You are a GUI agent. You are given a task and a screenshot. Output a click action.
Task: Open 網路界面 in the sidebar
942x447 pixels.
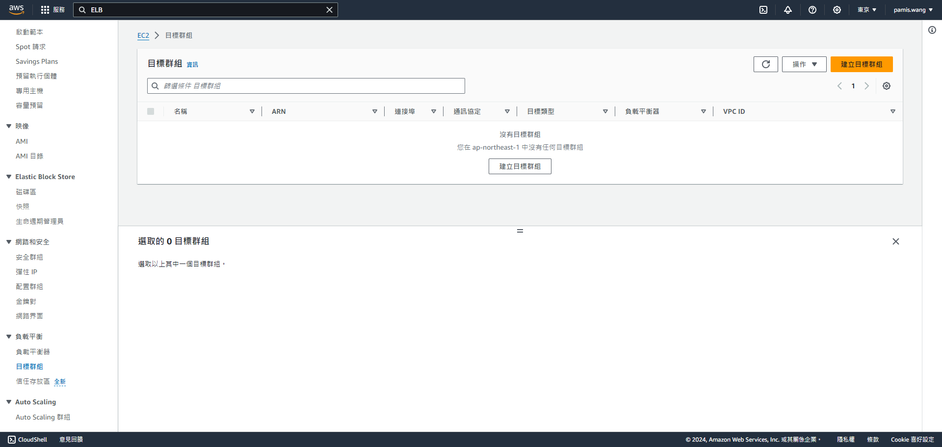click(x=29, y=316)
